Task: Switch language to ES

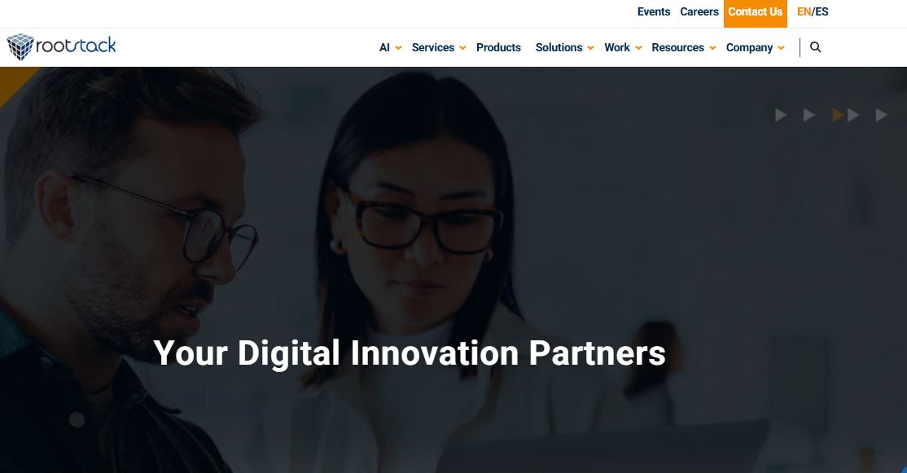Action: (822, 11)
